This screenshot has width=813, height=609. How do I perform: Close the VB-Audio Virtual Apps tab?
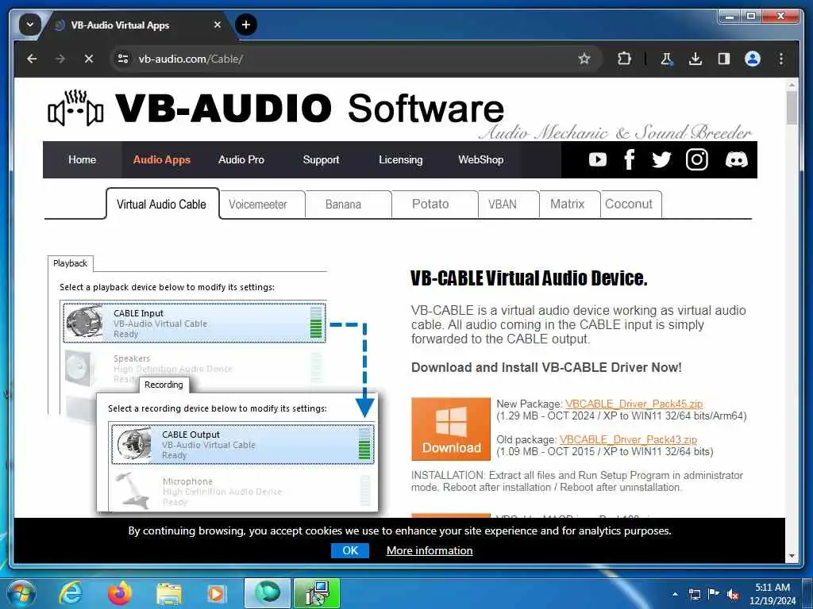[x=218, y=25]
